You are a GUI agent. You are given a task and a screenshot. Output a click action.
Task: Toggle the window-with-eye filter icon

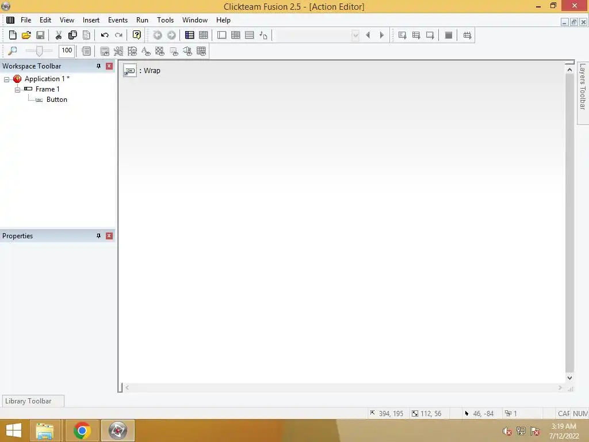pyautogui.click(x=105, y=51)
